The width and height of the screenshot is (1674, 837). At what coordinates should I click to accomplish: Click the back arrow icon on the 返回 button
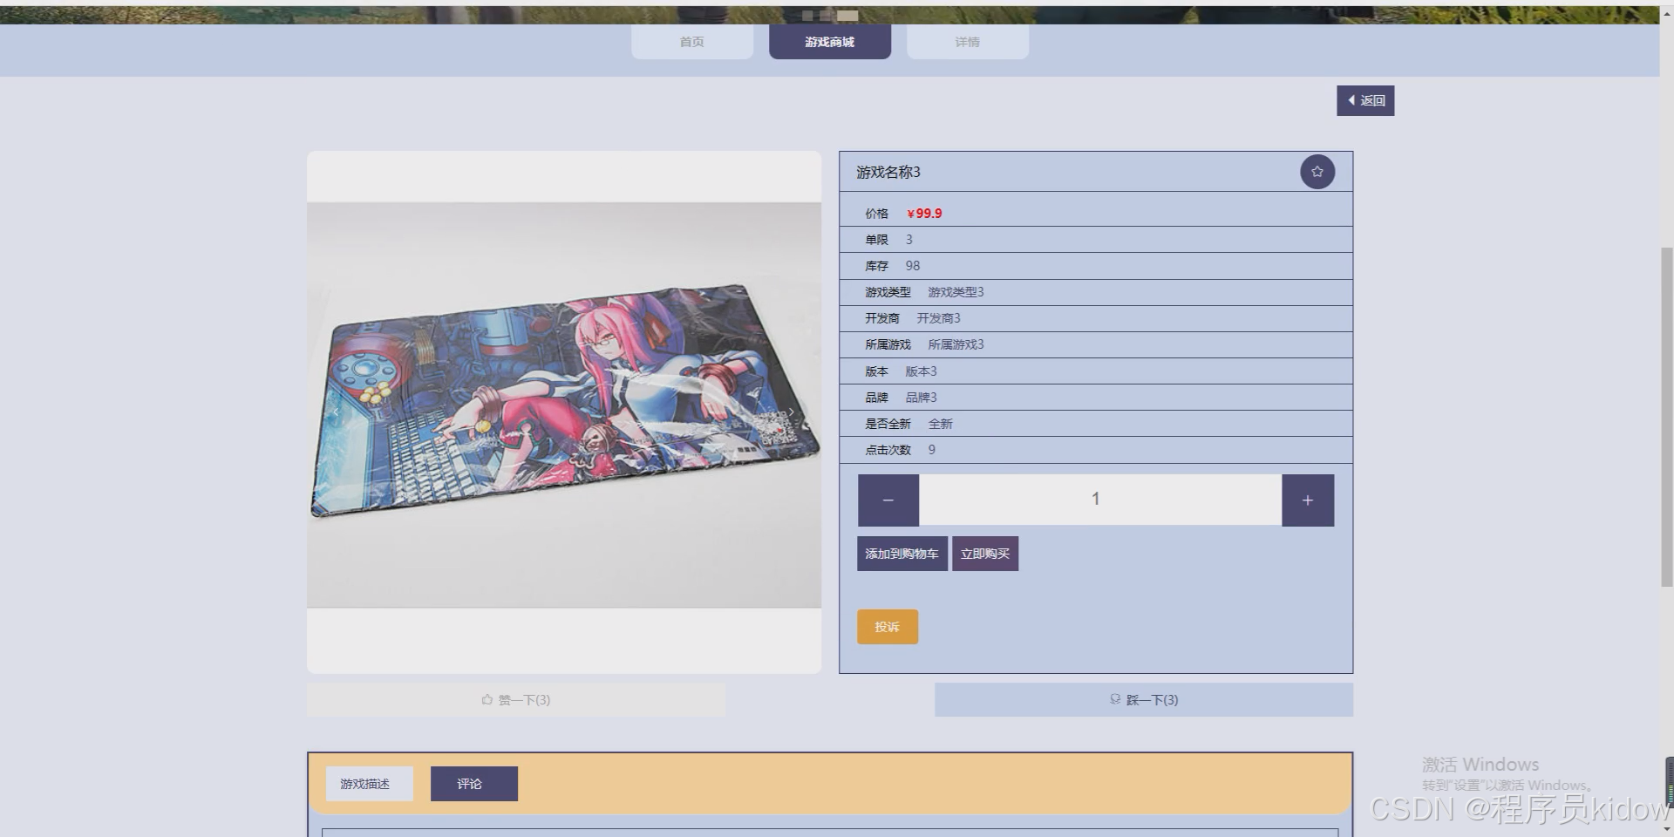coord(1351,100)
